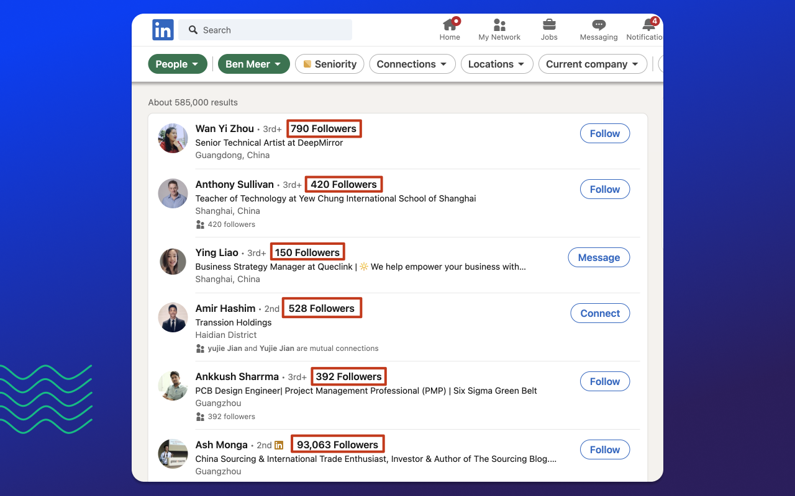Click "Guangzhou" under Ash Monga
Image resolution: width=795 pixels, height=496 pixels.
218,471
